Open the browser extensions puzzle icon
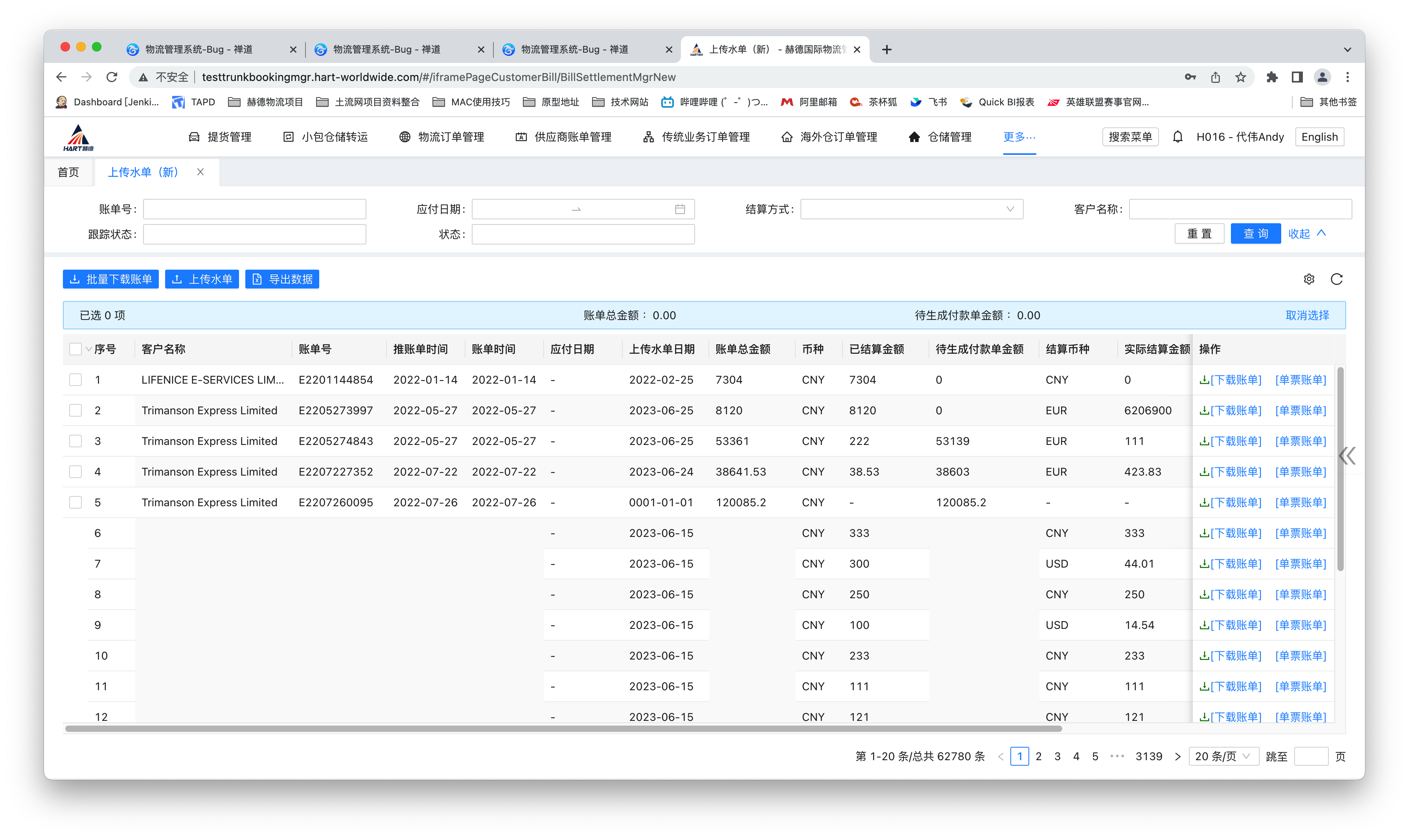 1271,77
